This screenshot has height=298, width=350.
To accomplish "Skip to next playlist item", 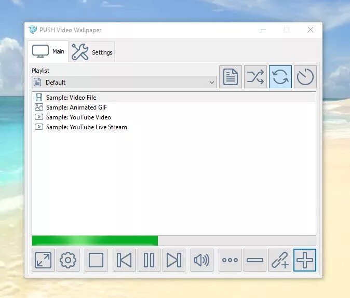I will coord(174,260).
